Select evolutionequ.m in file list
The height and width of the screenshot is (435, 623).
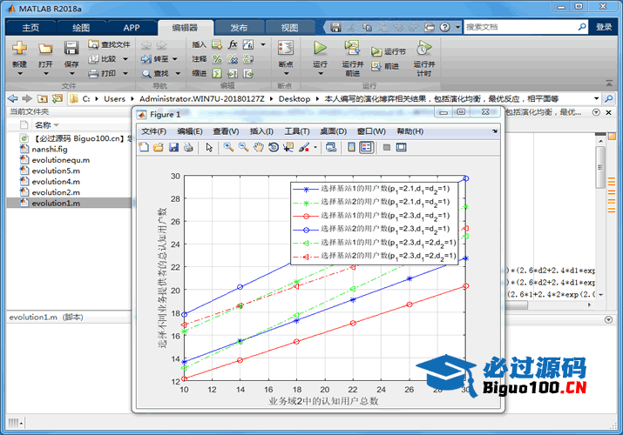tap(60, 160)
